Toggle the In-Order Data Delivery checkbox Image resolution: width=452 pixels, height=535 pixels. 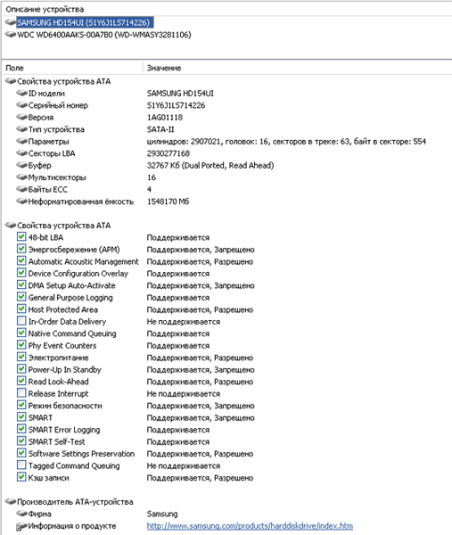click(21, 321)
